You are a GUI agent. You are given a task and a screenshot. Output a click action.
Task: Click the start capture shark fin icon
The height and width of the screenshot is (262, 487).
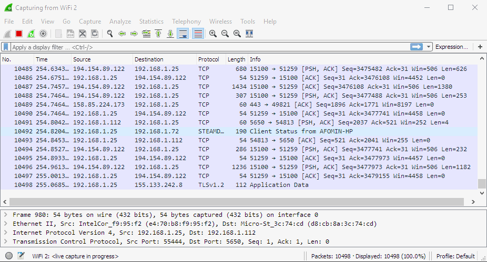(x=7, y=34)
